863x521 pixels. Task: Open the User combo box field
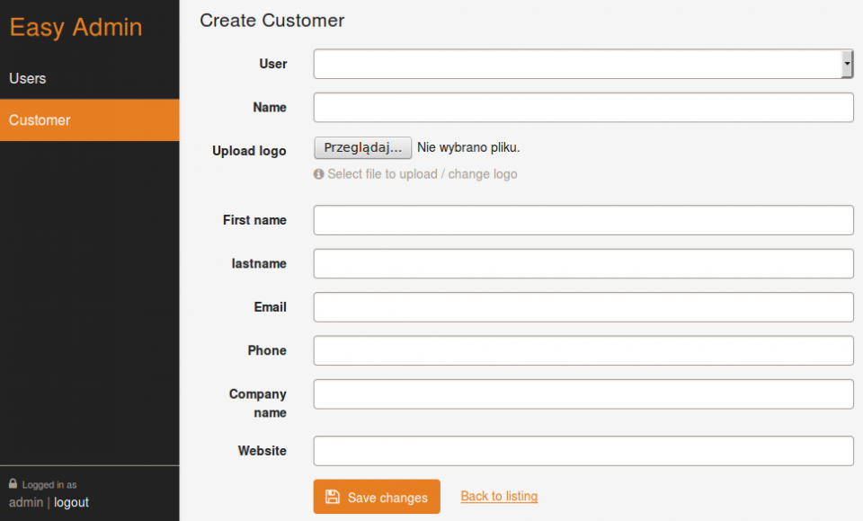click(575, 64)
